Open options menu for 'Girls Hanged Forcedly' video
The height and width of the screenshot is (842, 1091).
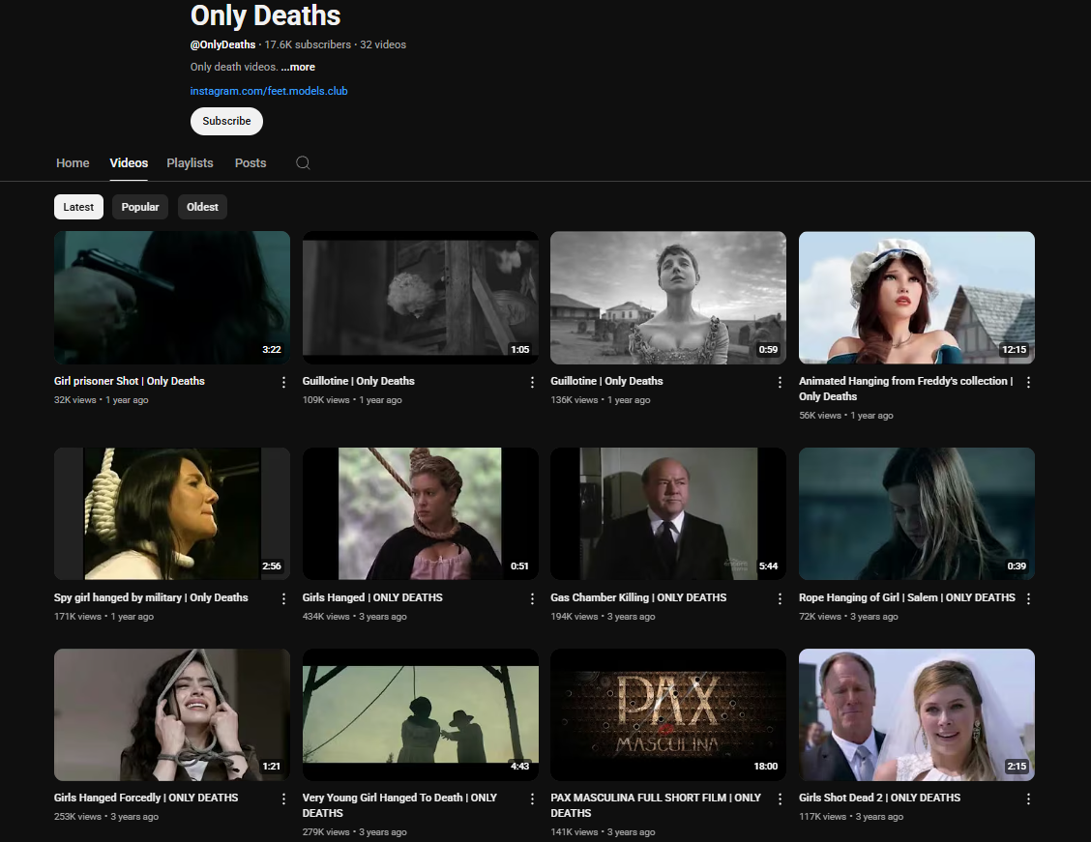[x=284, y=798]
